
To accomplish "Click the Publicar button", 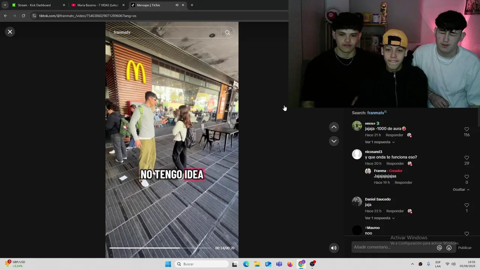I will pos(465,248).
